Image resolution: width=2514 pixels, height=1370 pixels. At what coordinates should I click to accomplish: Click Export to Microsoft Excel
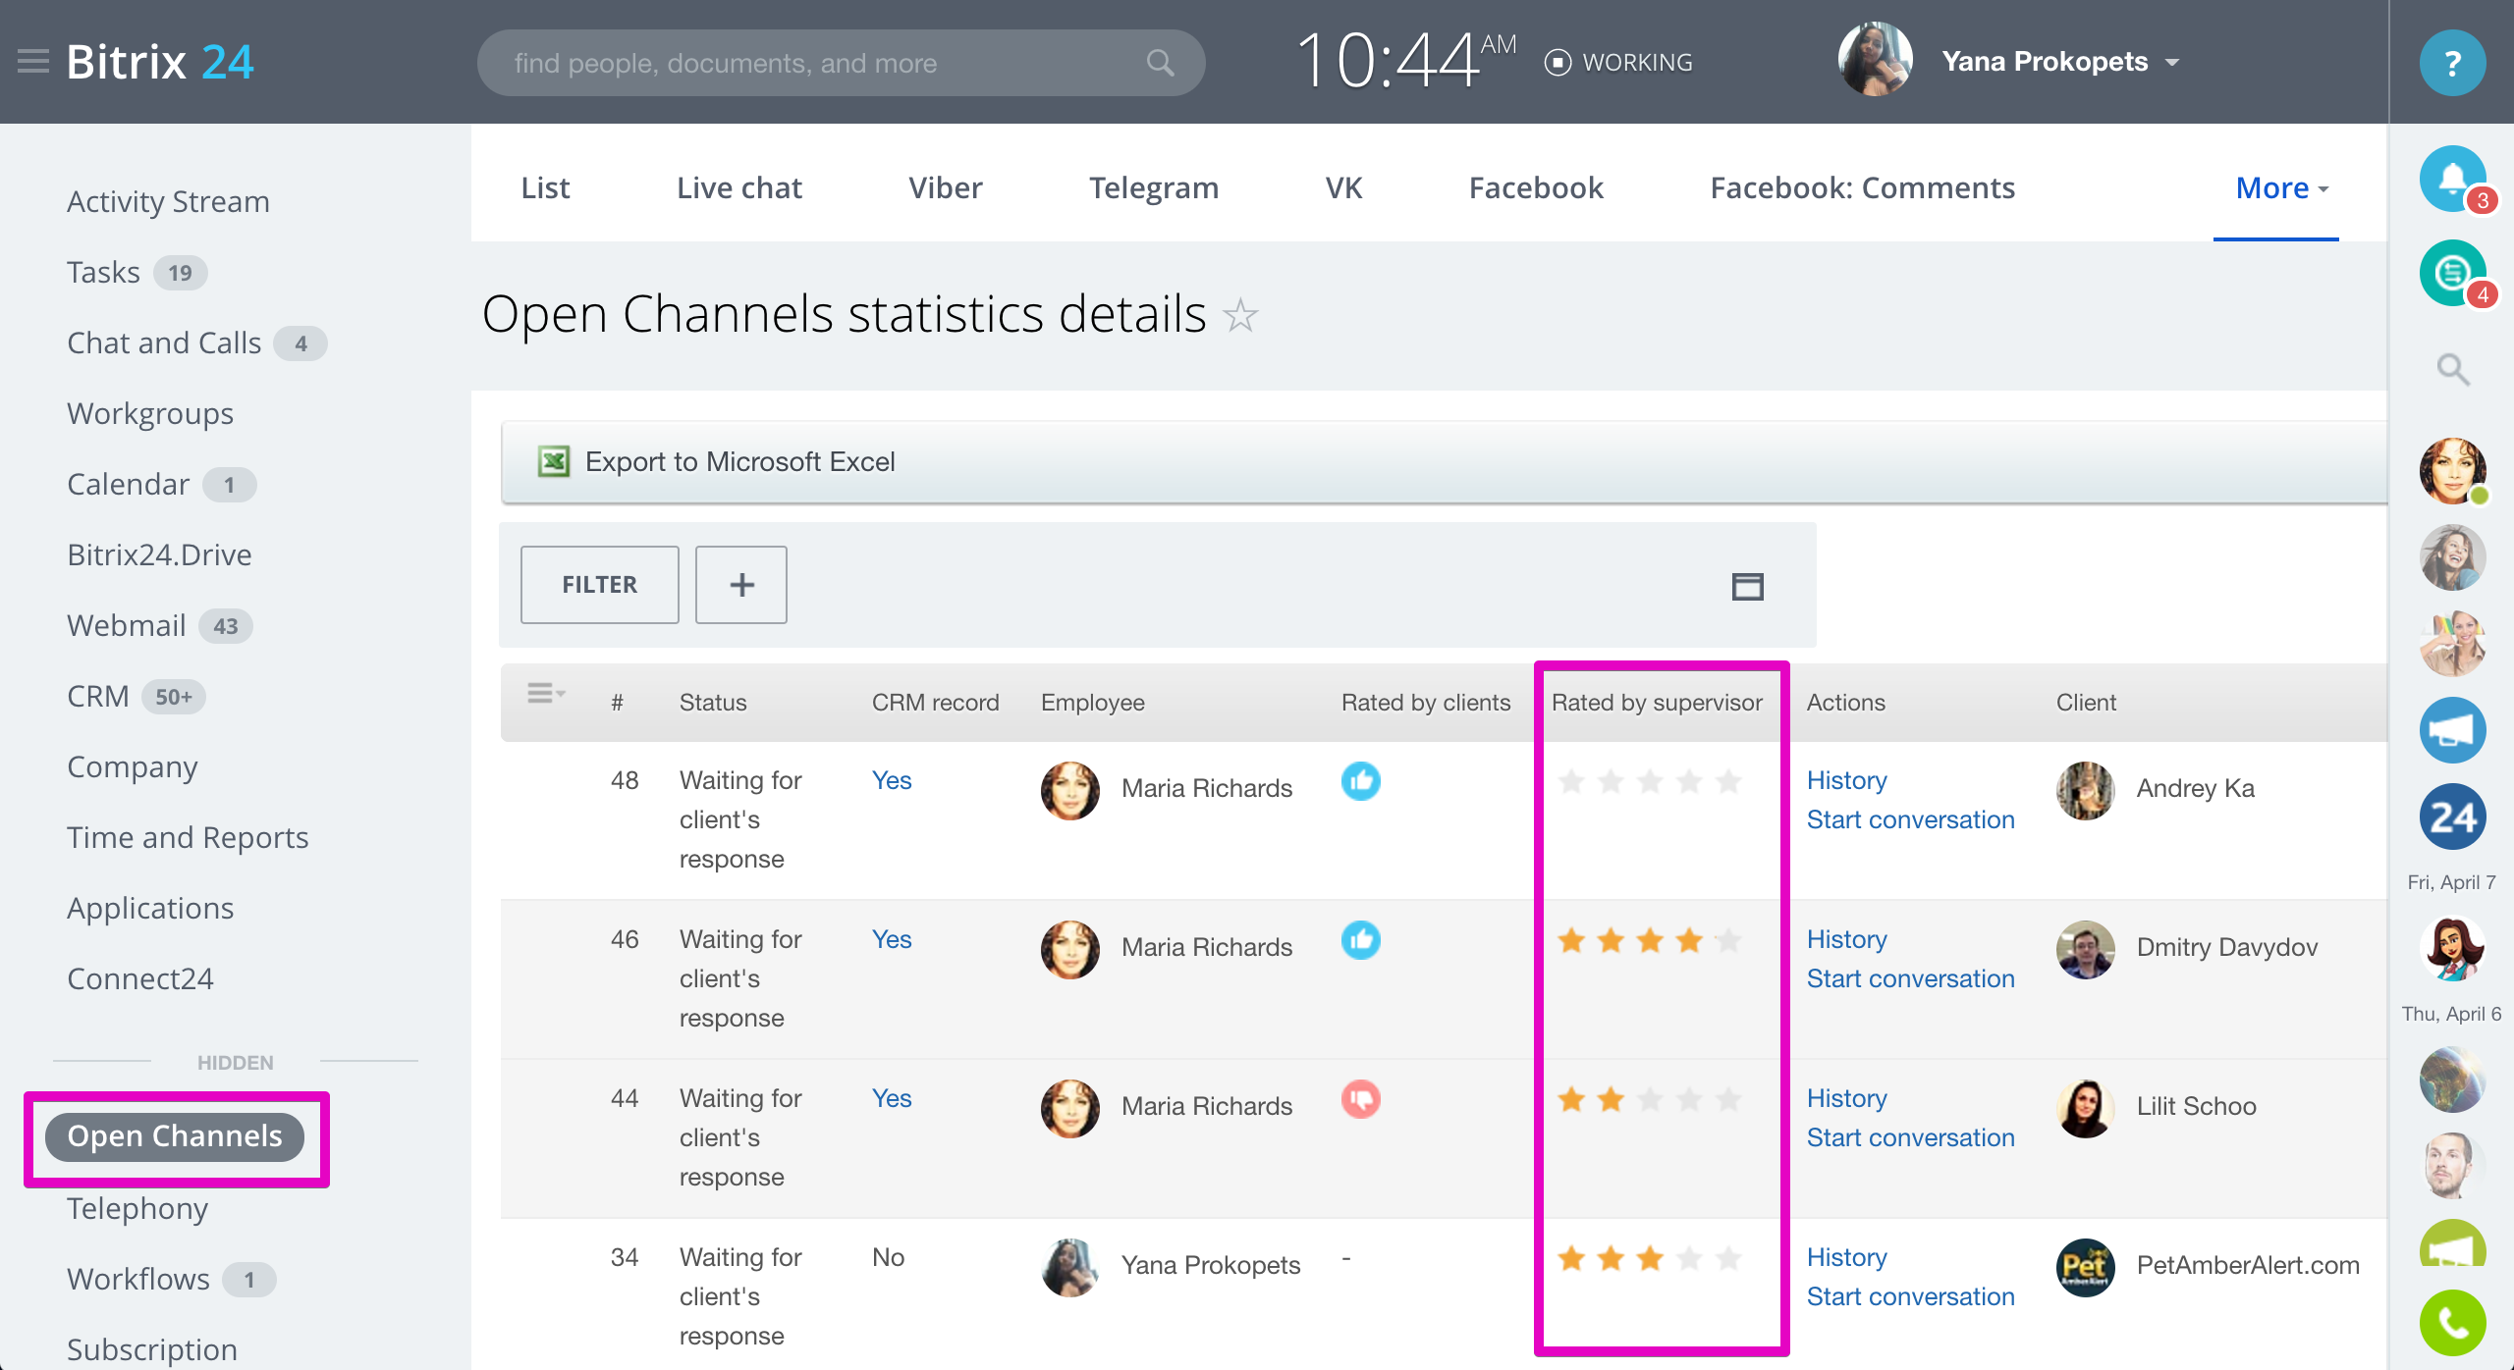(x=739, y=461)
